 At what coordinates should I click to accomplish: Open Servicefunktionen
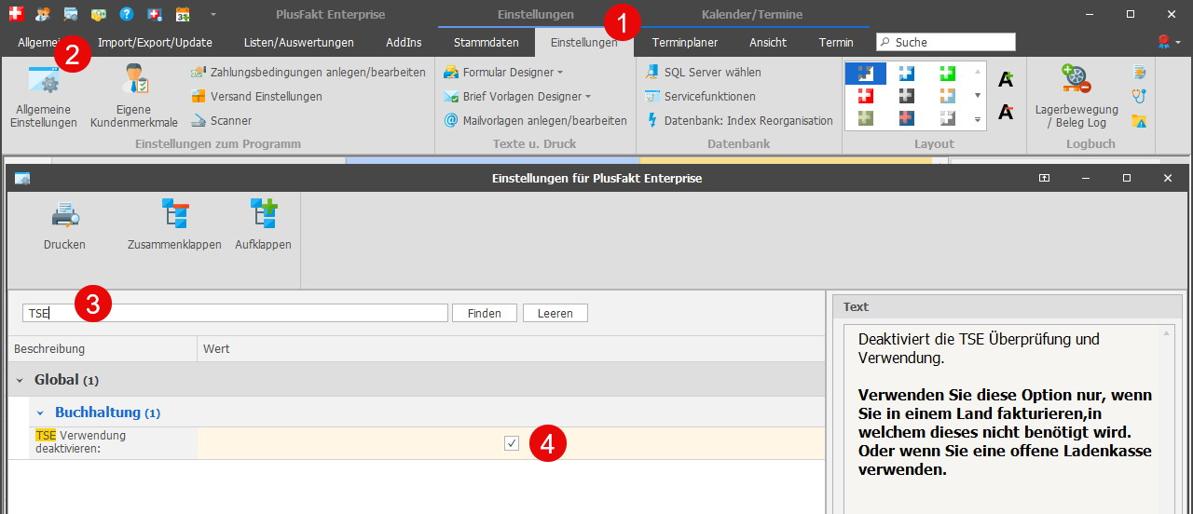[700, 96]
